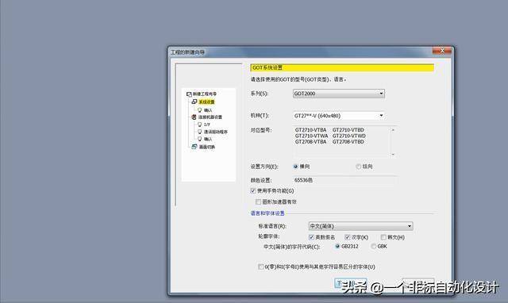Screen dimensions: 508x303
Task: Enable the 图形加速器有效 checkbox
Action: (x=258, y=201)
